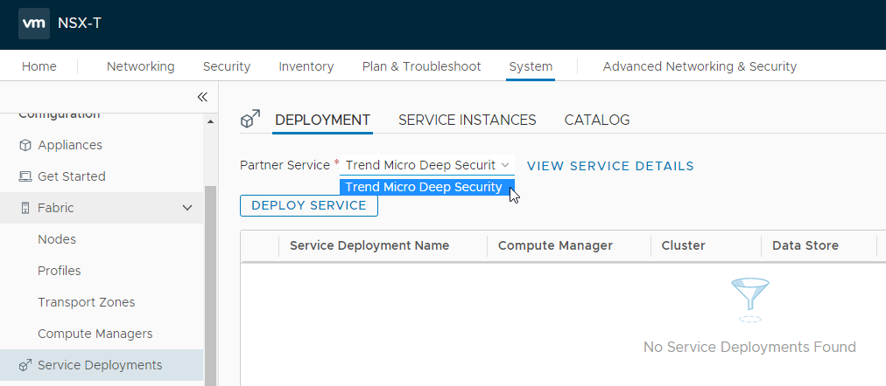Click the DEPLOY SERVICE button

coord(308,205)
